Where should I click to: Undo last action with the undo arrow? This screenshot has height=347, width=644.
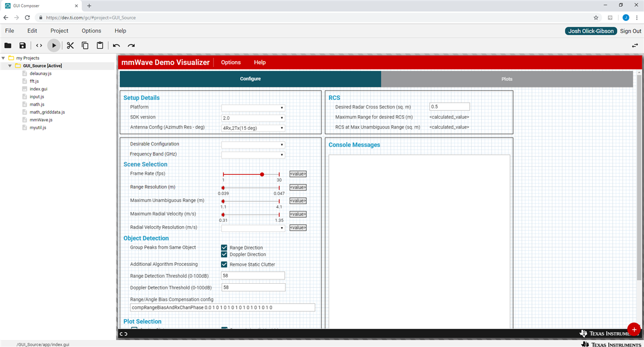point(116,46)
